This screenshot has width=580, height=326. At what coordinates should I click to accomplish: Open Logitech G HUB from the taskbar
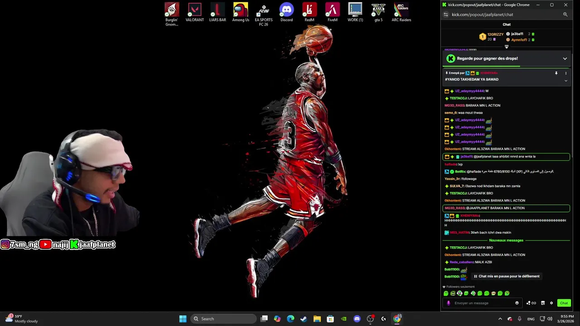coord(383,319)
